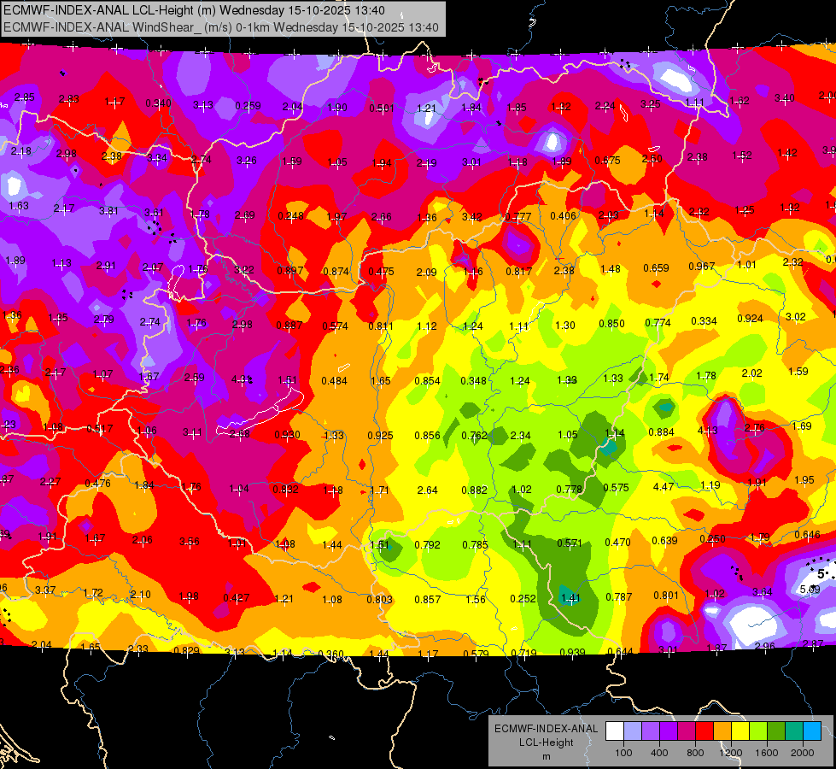The width and height of the screenshot is (836, 769).
Task: Click the 0.882 wind shear value
Action: click(474, 490)
